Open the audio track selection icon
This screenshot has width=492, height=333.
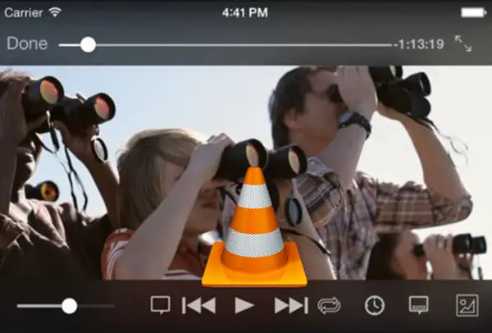click(419, 305)
